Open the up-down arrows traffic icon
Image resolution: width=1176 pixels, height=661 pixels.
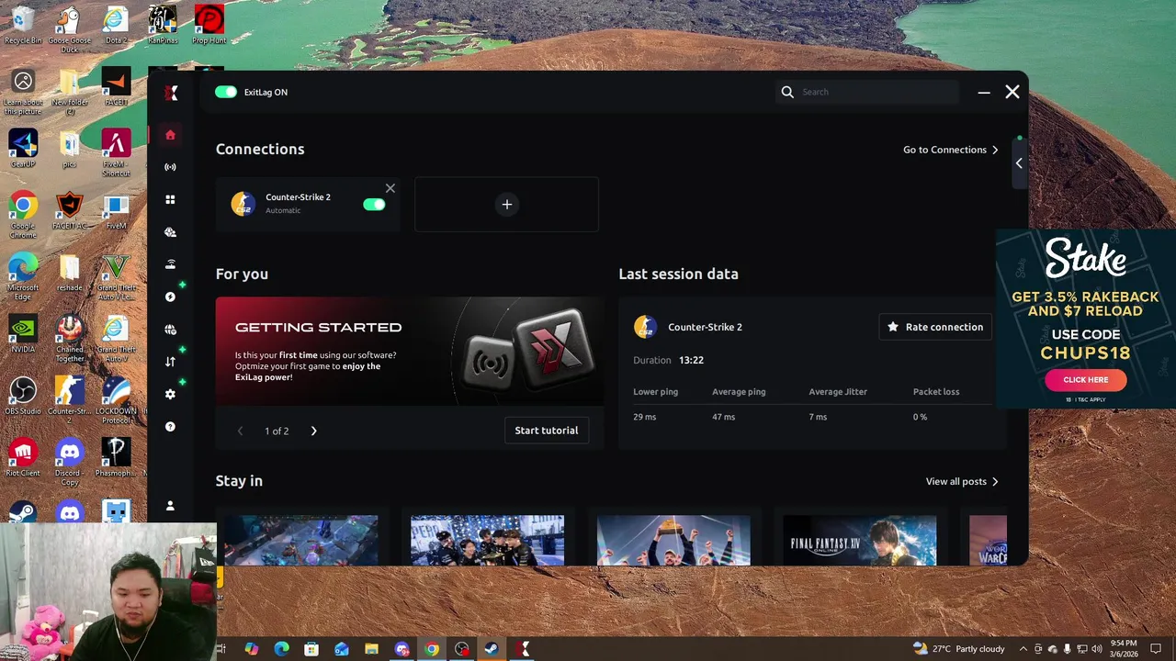click(x=170, y=362)
